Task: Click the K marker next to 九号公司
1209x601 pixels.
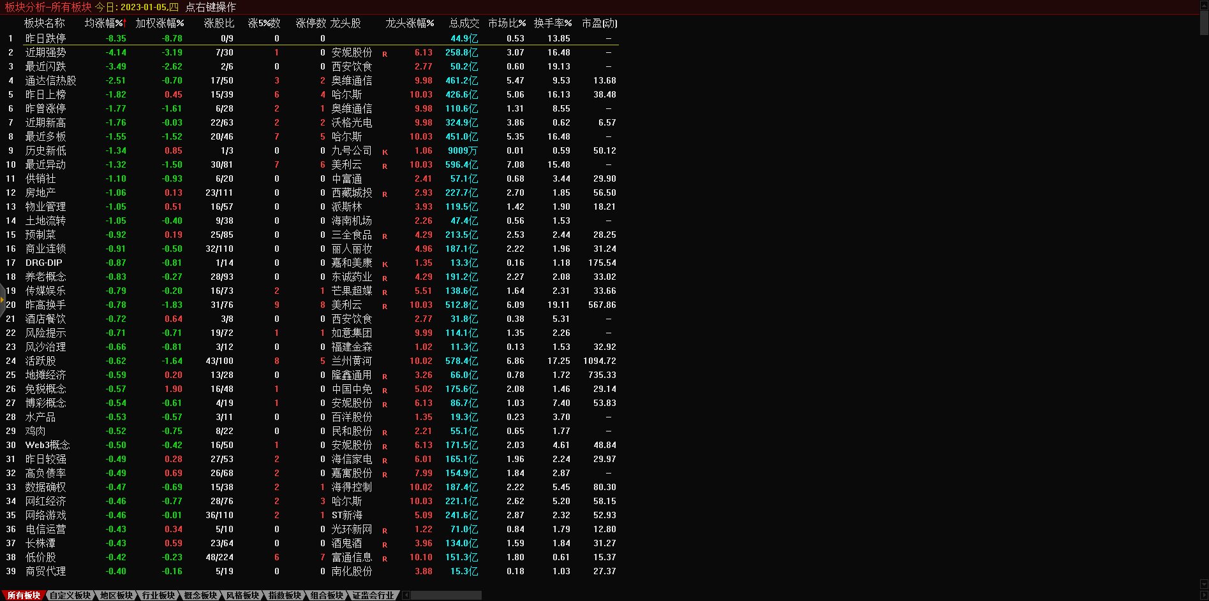Action: tap(385, 152)
